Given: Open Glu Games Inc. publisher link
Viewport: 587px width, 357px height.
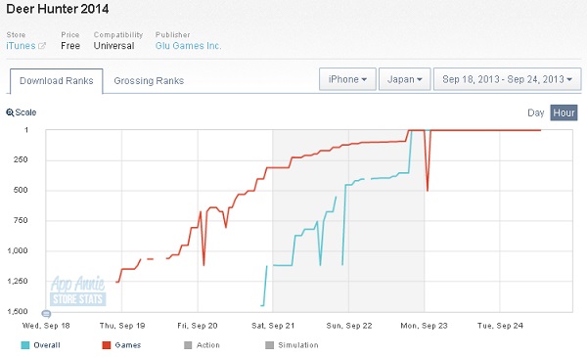Looking at the screenshot, I should point(188,46).
